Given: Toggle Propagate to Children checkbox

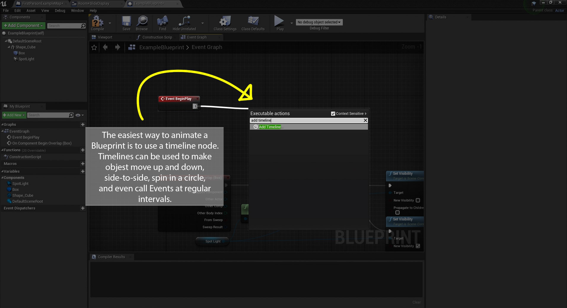Looking at the screenshot, I should [x=397, y=212].
